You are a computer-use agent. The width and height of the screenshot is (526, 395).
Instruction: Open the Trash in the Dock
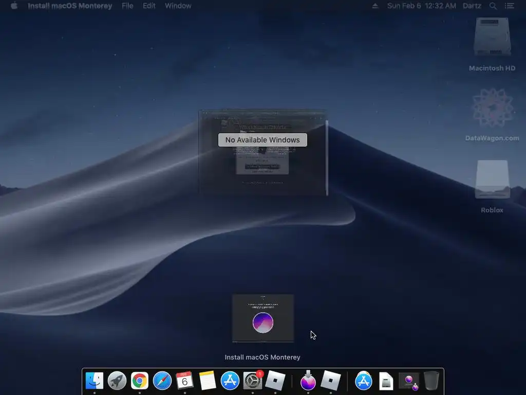(431, 381)
